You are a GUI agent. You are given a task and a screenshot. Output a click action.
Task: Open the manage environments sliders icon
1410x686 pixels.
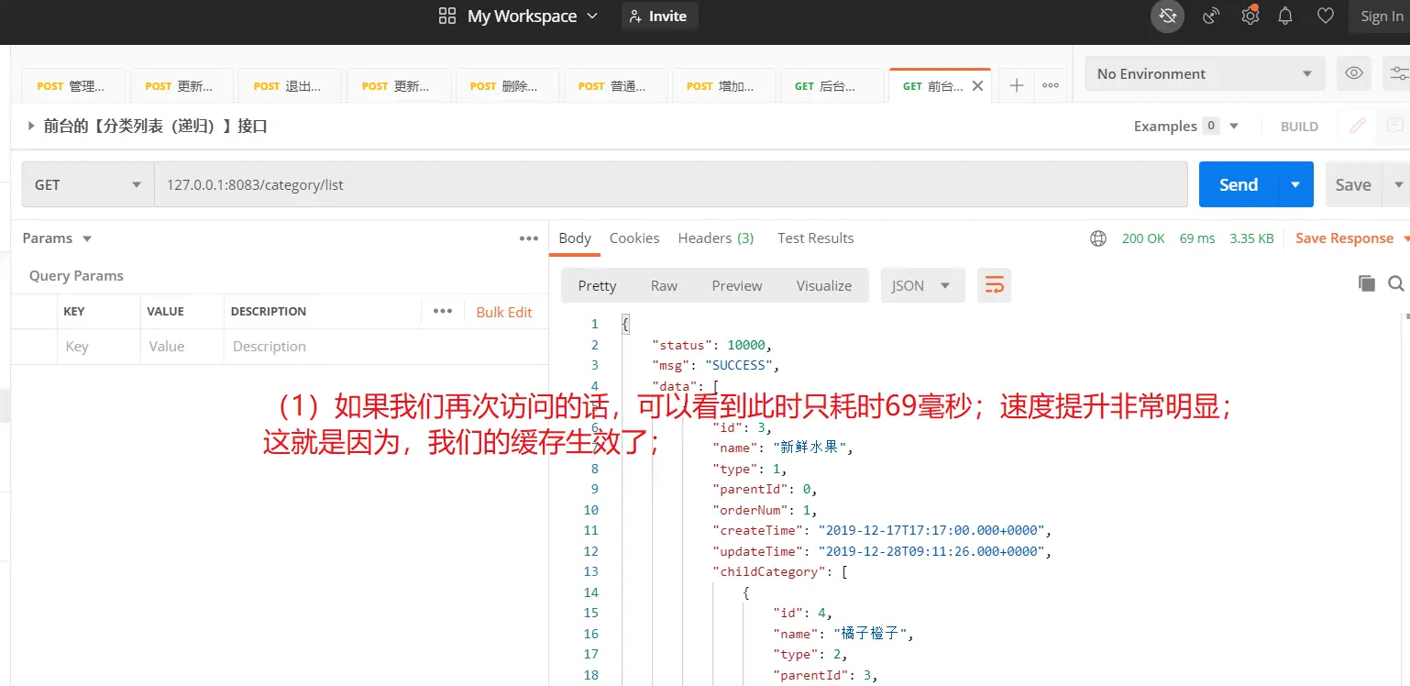1397,73
